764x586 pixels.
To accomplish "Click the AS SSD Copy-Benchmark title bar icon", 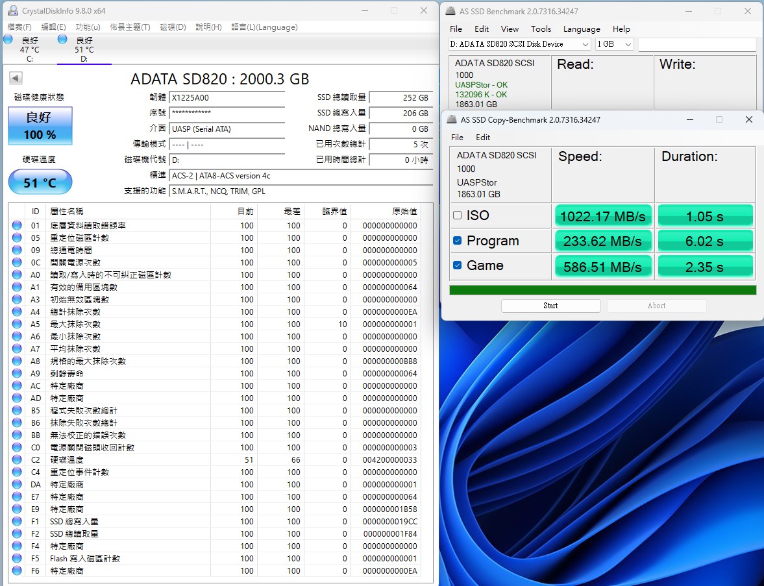I will [452, 119].
